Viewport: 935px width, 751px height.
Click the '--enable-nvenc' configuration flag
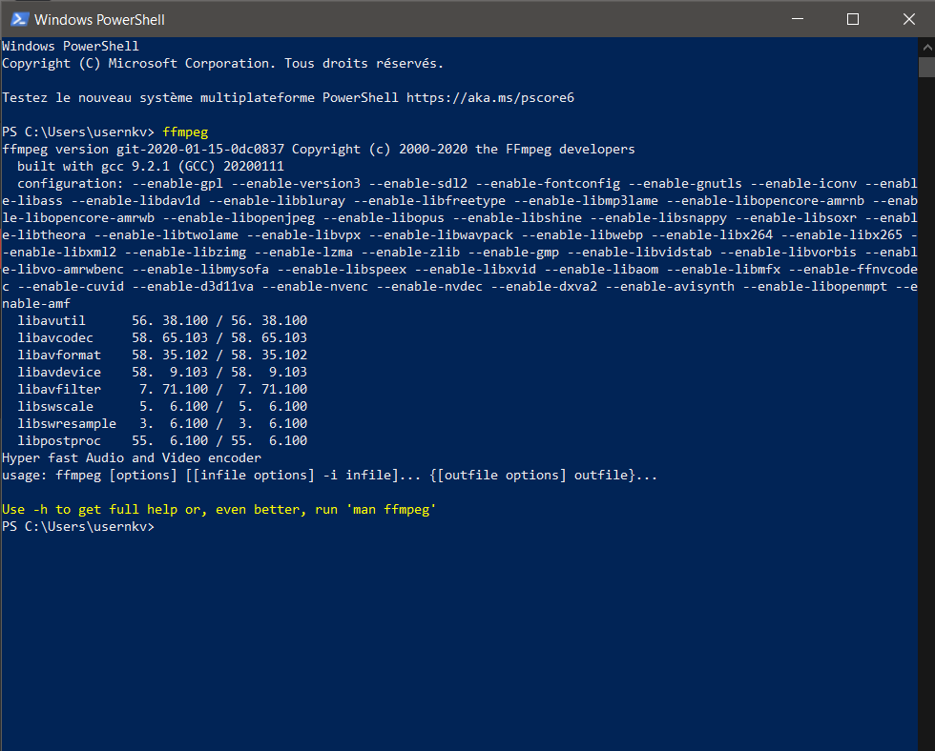coord(315,287)
